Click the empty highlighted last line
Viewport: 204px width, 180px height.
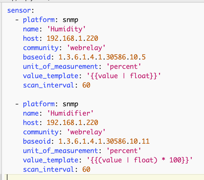click(x=82, y=177)
